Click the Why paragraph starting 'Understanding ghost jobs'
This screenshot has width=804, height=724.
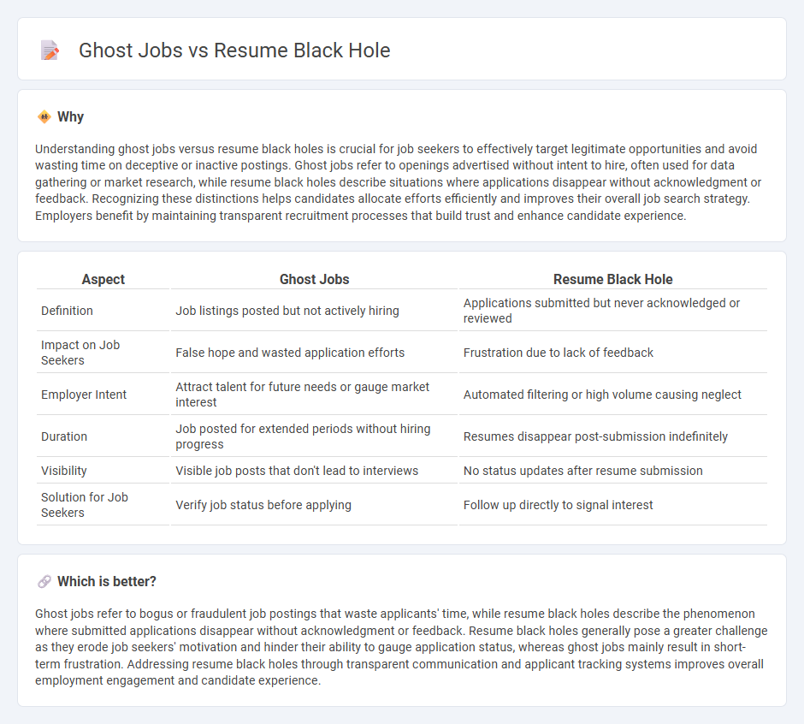[399, 182]
